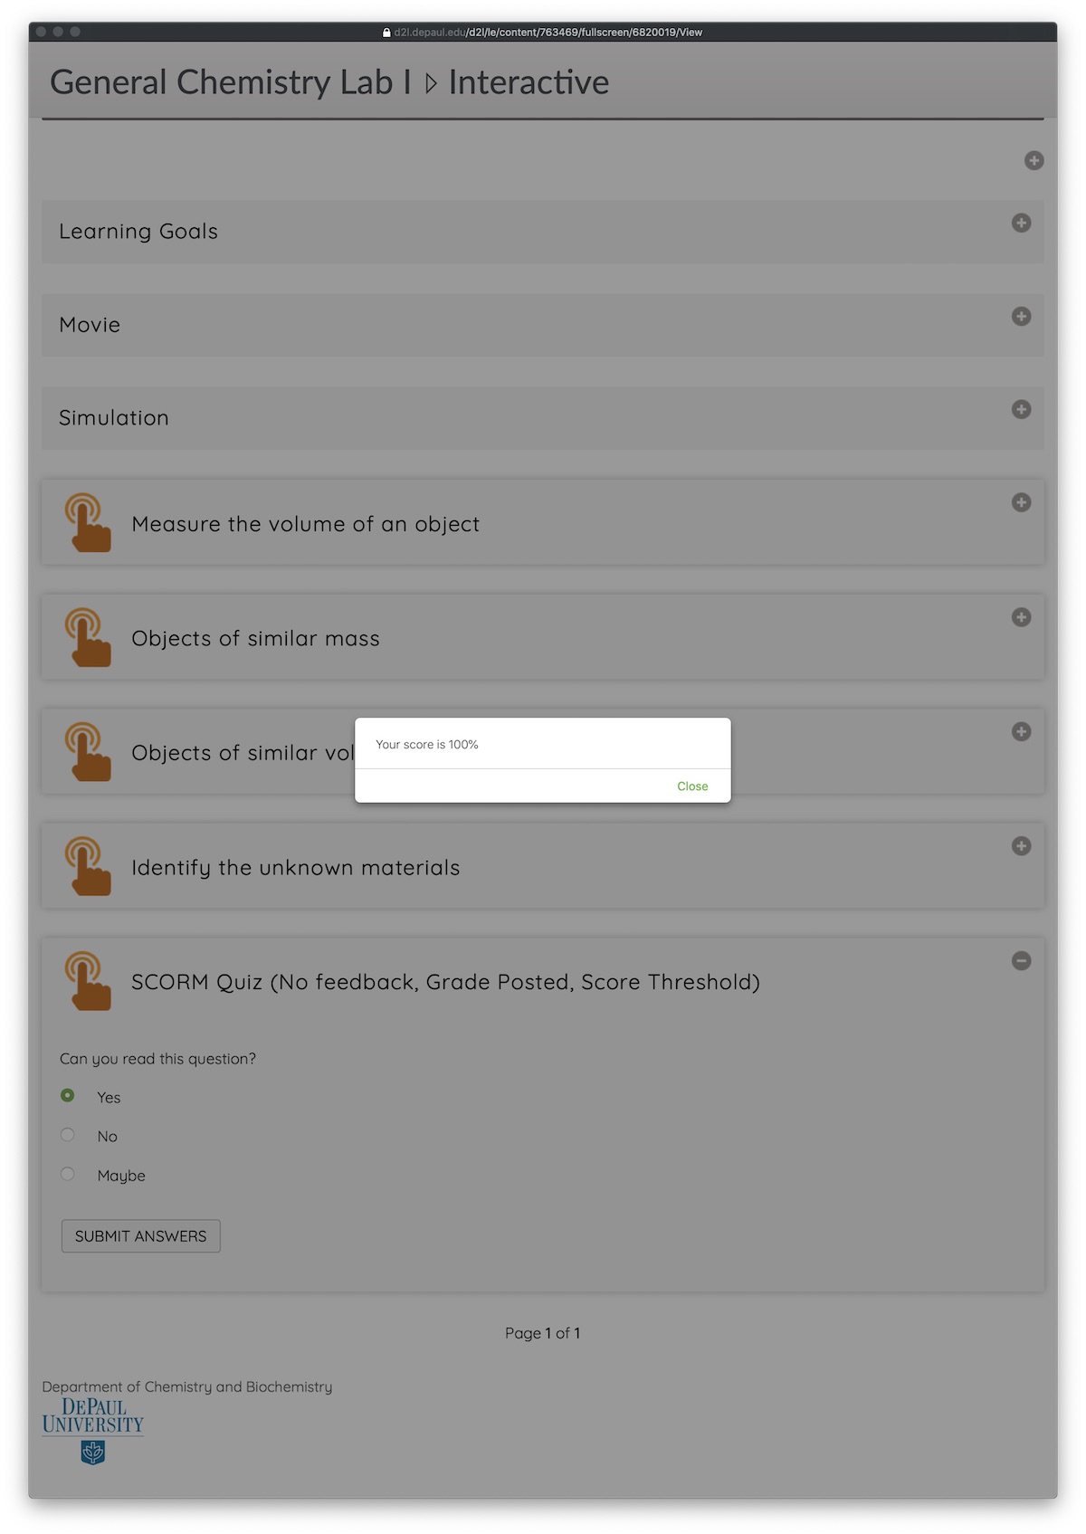Screen dimensions: 1086x1534
Task: Click the hand icon beside Measure the volume
Action: 88,523
